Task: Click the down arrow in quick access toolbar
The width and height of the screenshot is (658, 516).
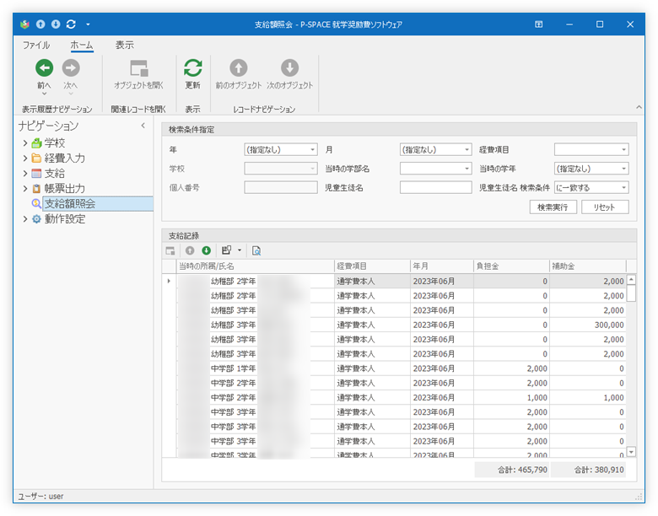Action: (x=56, y=24)
